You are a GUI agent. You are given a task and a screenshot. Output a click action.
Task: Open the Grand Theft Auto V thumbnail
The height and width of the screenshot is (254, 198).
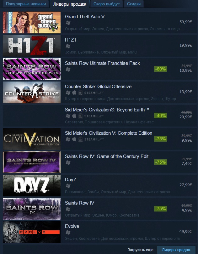pyautogui.click(x=32, y=22)
